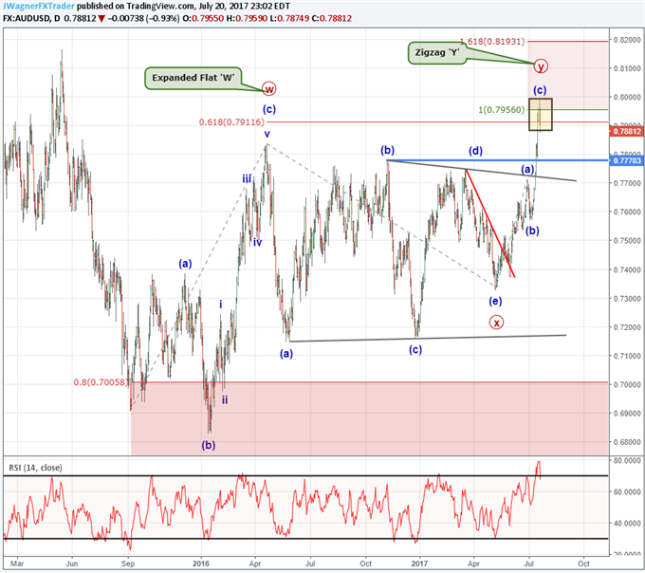This screenshot has width=645, height=573.
Task: Click the red down-triangle change indicator
Action: [101, 19]
